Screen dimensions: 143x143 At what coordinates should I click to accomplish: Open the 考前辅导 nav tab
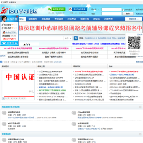[x=59, y=19]
